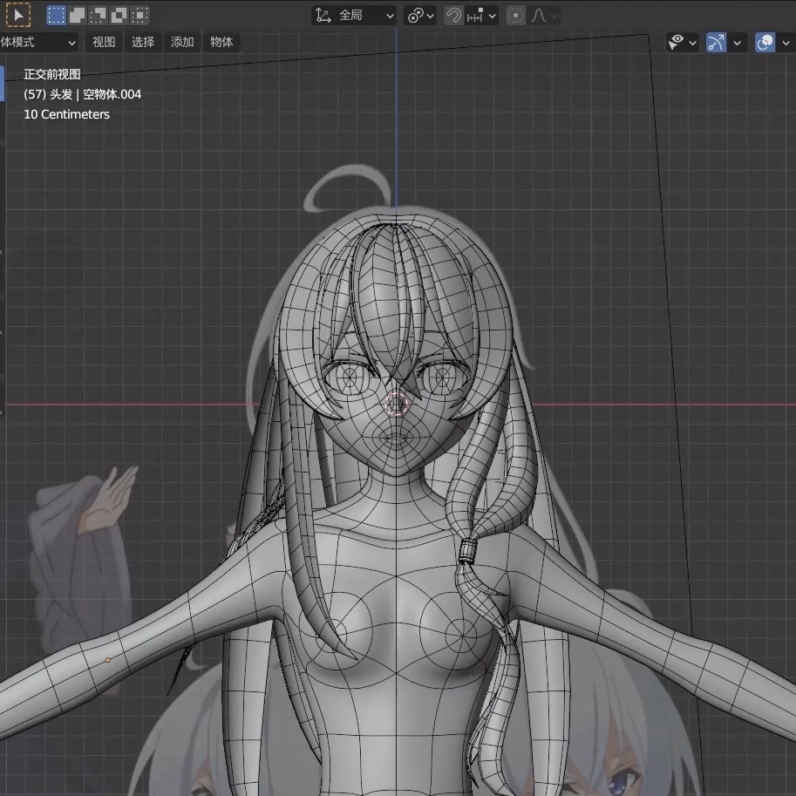Click the cylindrical hair tie mesh
Viewport: 796px width, 796px height.
click(x=467, y=552)
